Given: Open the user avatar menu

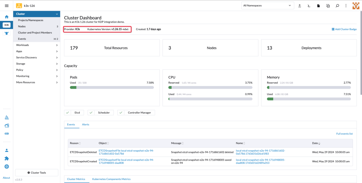Looking at the screenshot, I should point(356,6).
